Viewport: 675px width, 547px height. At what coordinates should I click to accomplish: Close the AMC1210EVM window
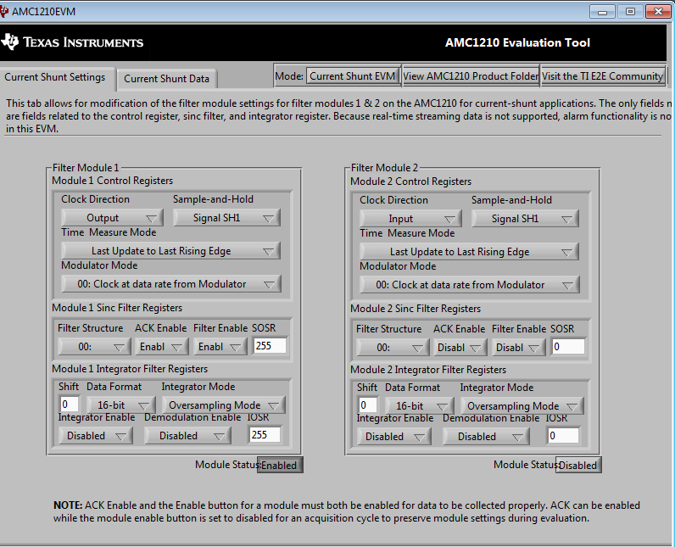click(658, 12)
